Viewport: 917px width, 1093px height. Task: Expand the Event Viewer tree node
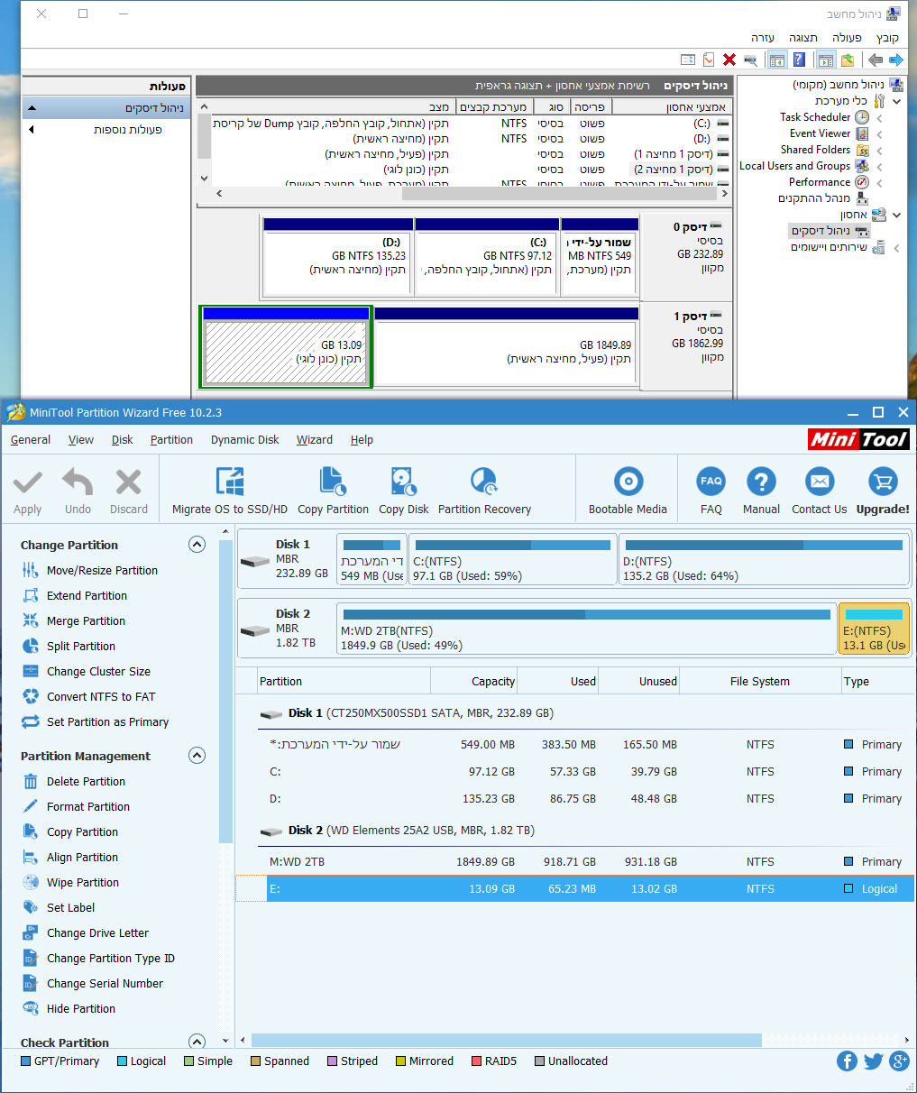[x=879, y=134]
